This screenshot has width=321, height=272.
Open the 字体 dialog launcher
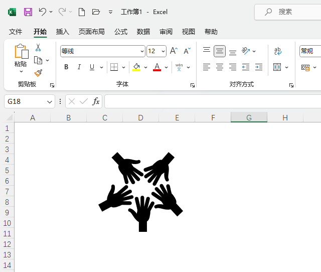point(193,85)
